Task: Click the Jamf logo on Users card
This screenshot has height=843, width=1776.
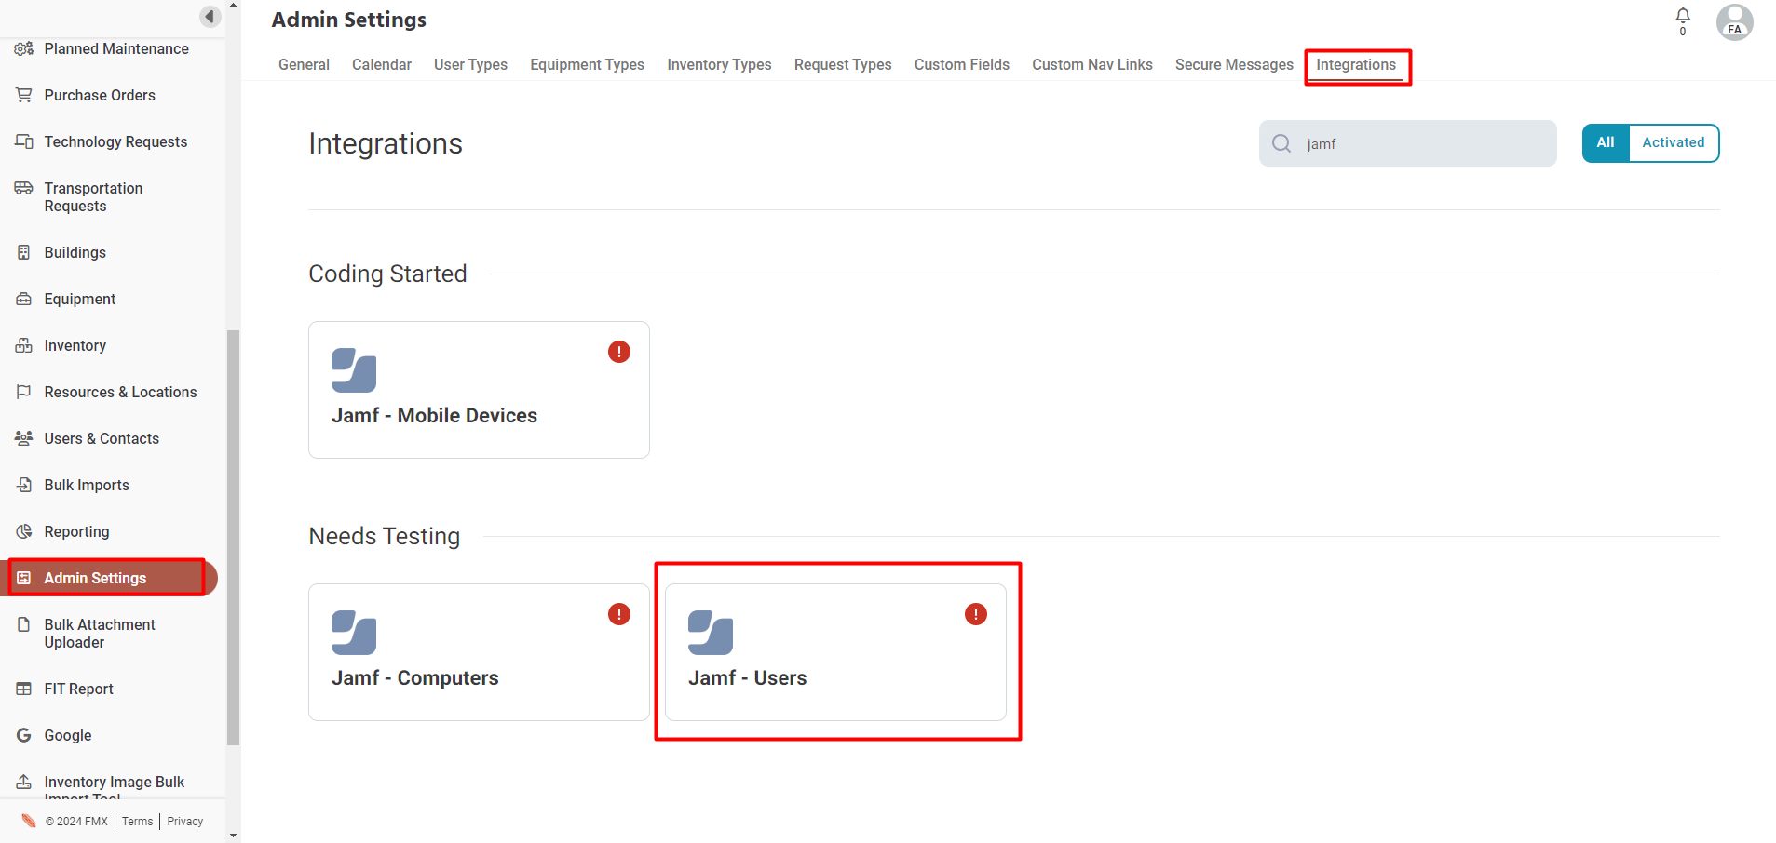Action: click(711, 633)
